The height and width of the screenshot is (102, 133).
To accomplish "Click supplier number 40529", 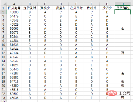I will (14, 25).
